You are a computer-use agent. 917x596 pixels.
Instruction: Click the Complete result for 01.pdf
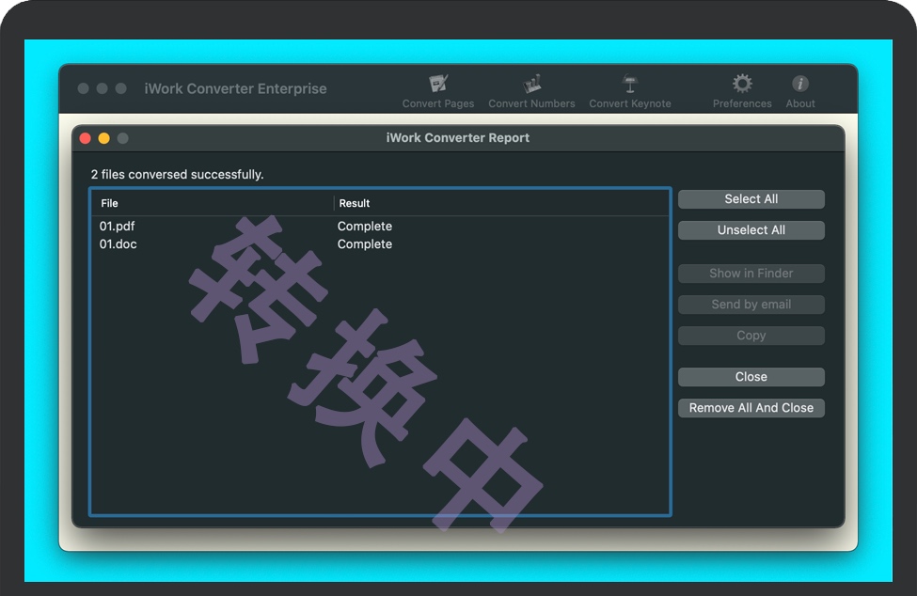point(365,227)
